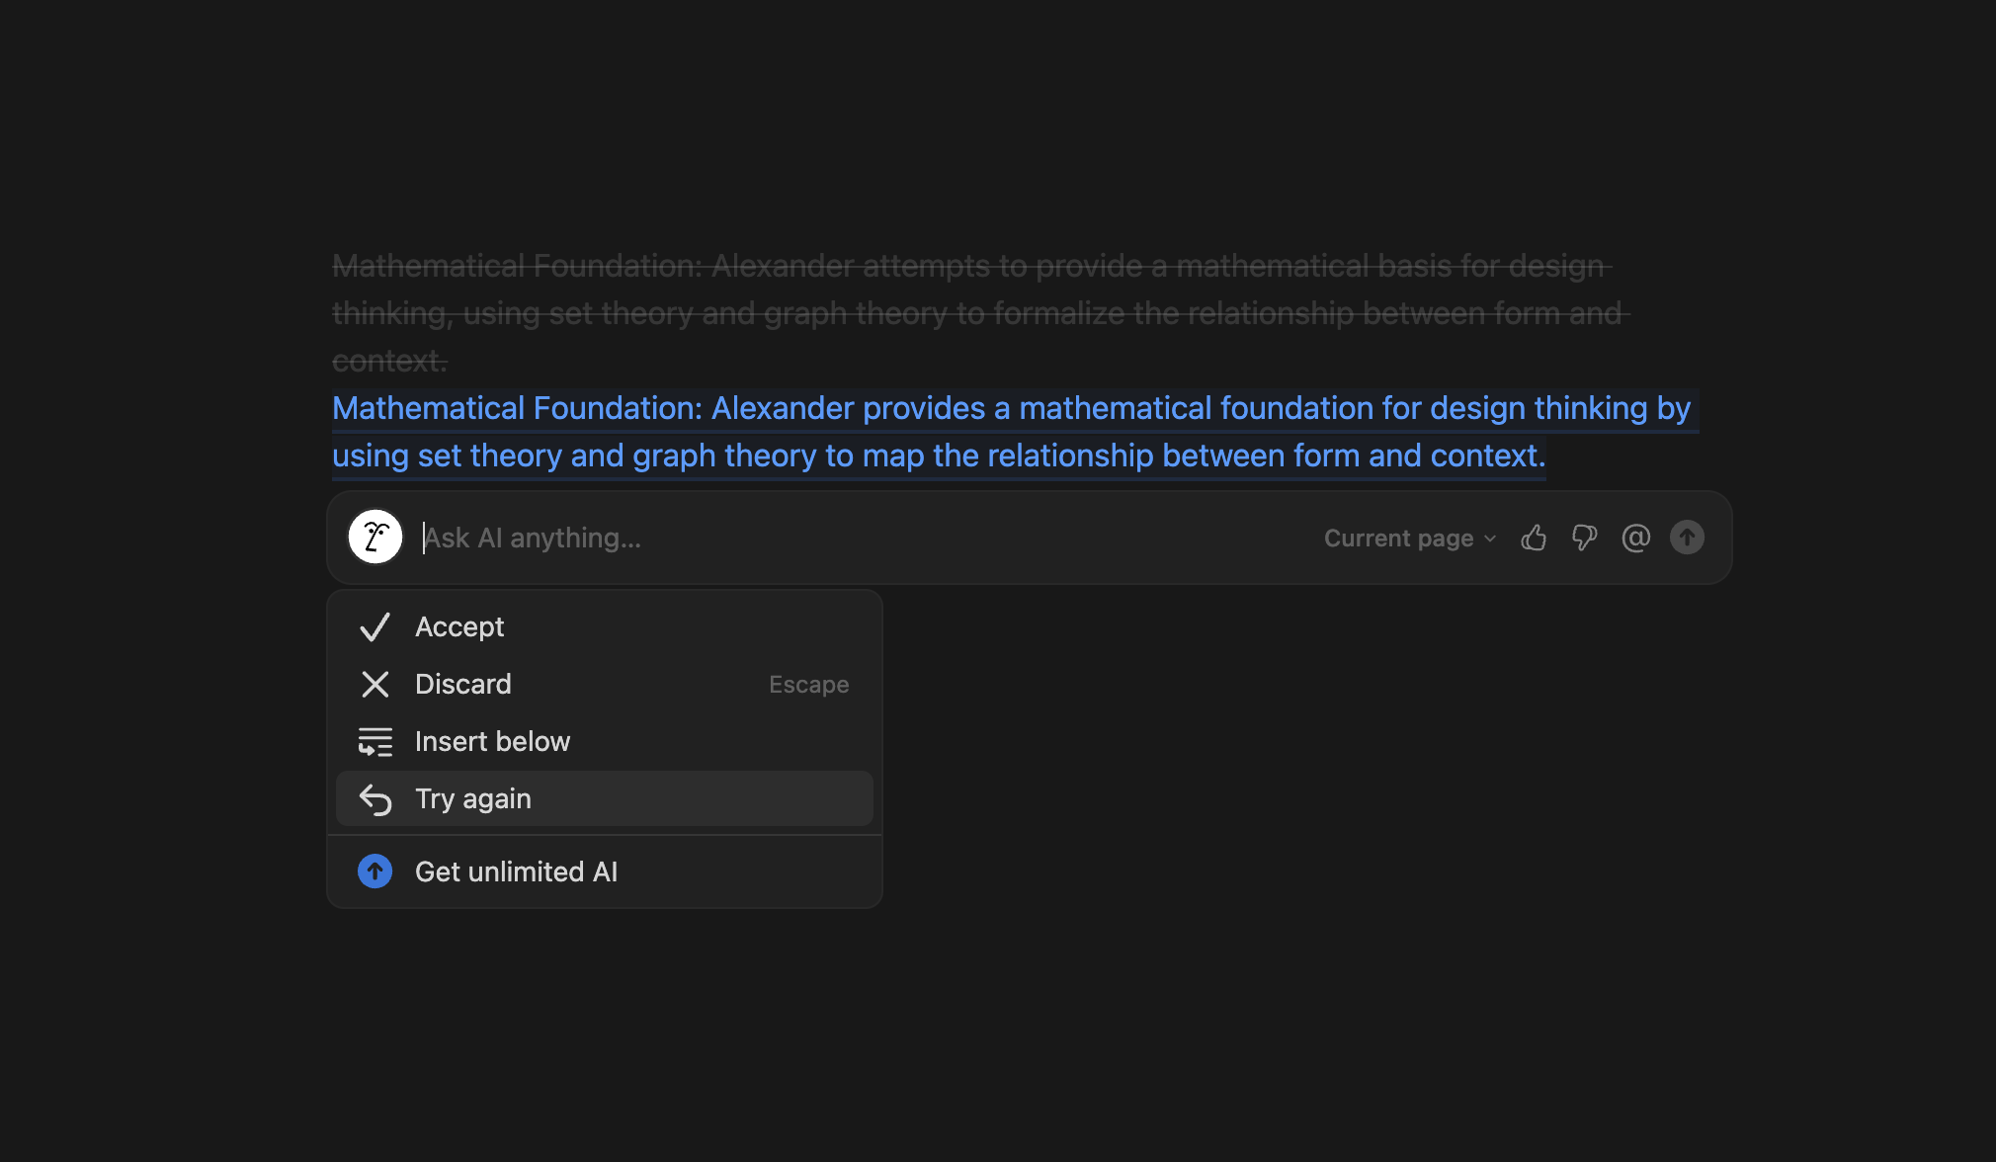The width and height of the screenshot is (1996, 1162).
Task: Open the Current page scope dropdown
Action: [1398, 539]
